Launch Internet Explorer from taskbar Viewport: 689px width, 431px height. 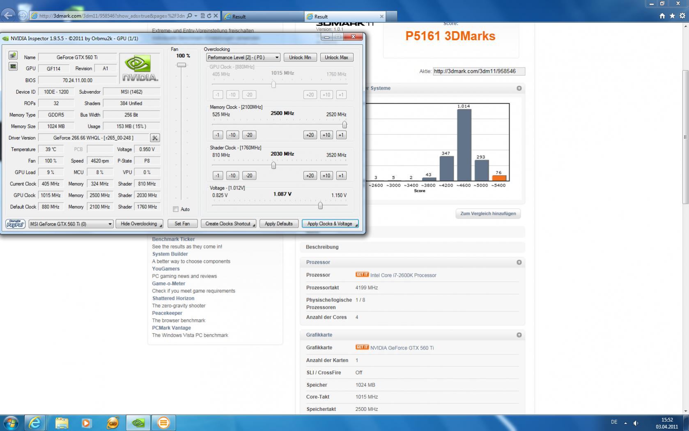click(35, 422)
